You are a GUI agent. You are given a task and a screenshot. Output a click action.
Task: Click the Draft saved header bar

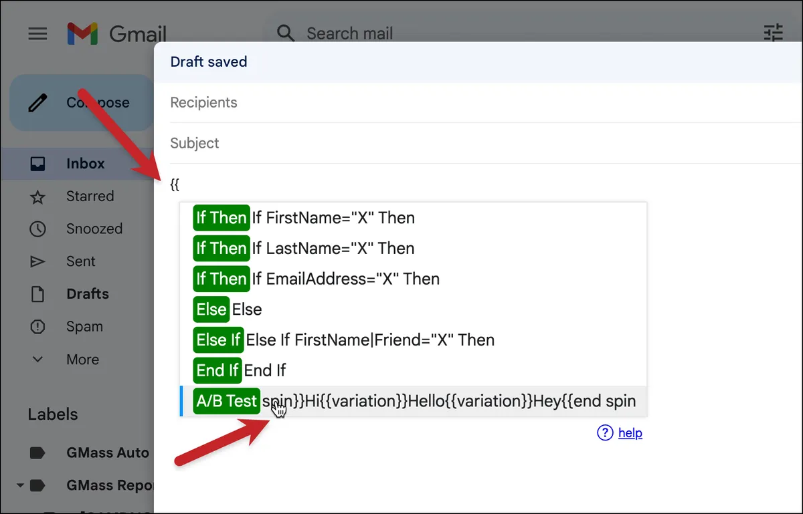(478, 61)
